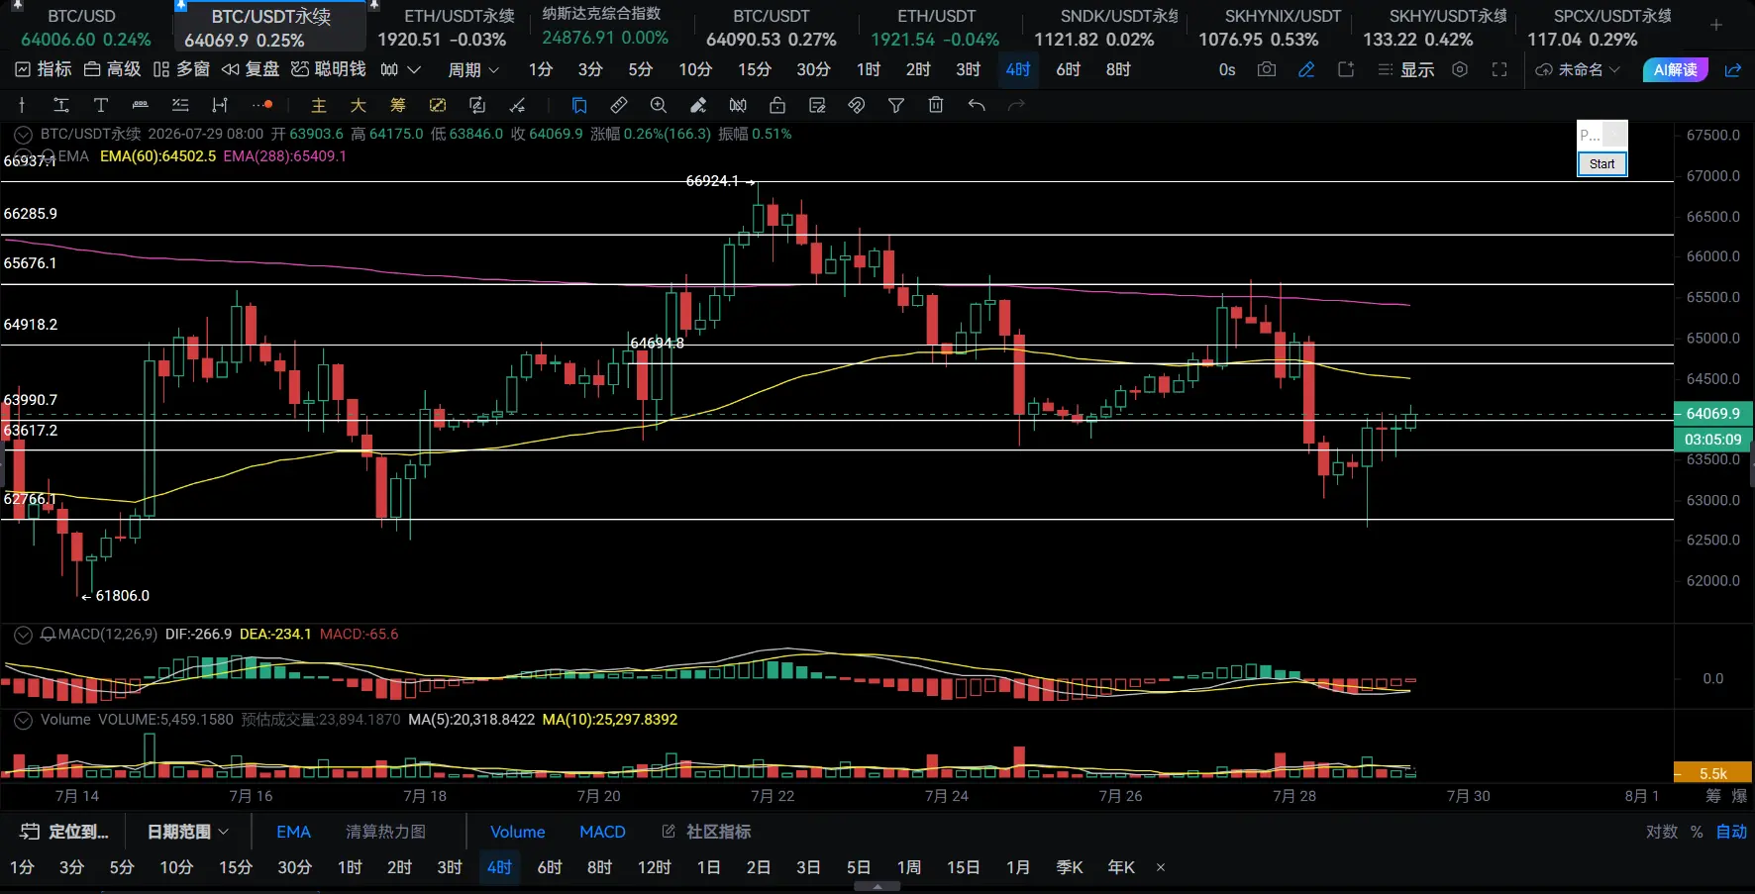The width and height of the screenshot is (1755, 894).
Task: Collapse the MACD indicator panel
Action: pos(23,635)
